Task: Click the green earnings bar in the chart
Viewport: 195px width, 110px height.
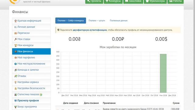Action: [163, 73]
